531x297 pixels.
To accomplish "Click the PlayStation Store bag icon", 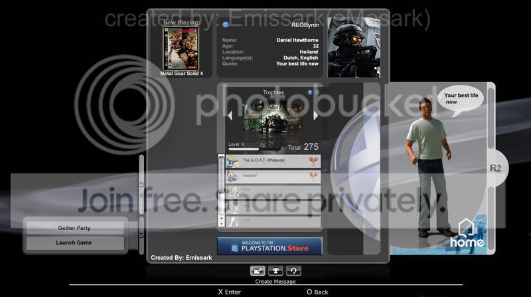I will pos(235,248).
